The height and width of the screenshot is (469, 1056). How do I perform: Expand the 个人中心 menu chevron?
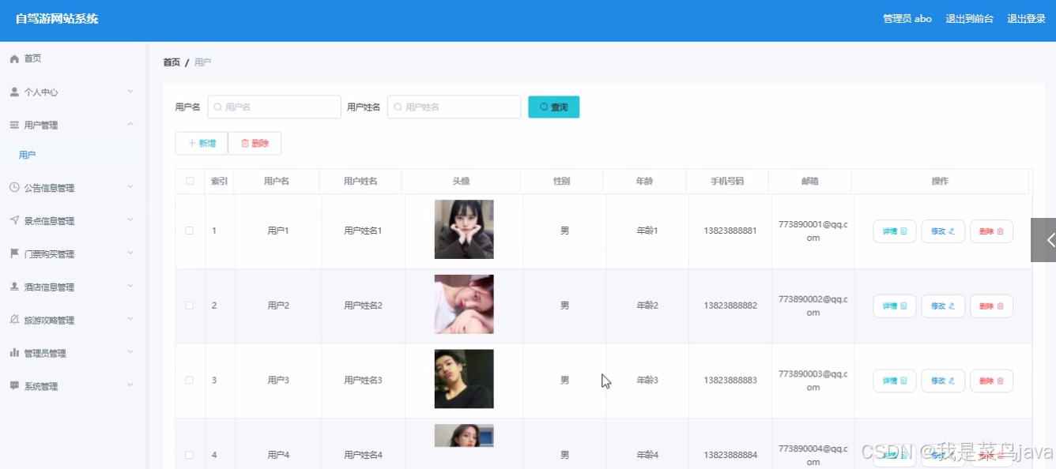coord(130,92)
